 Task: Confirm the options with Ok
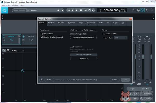[126, 80]
